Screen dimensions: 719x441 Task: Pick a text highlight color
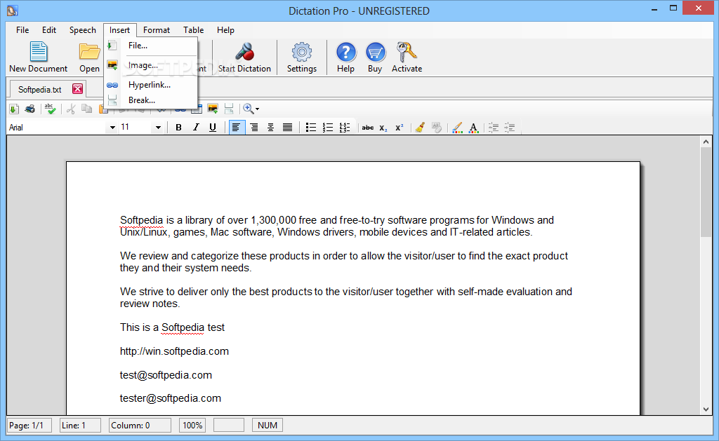[x=456, y=128]
